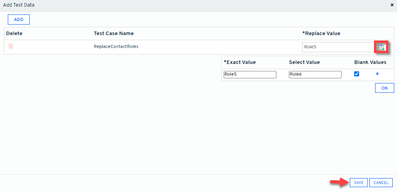The image size is (397, 191).
Task: Click the Add Test Data title text
Action: (19, 5)
